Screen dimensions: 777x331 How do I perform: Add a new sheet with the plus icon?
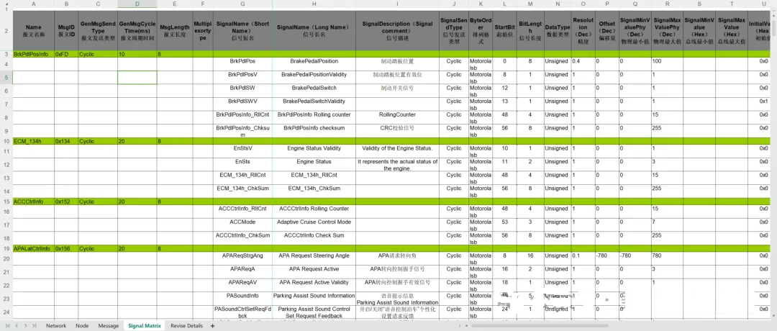212,325
